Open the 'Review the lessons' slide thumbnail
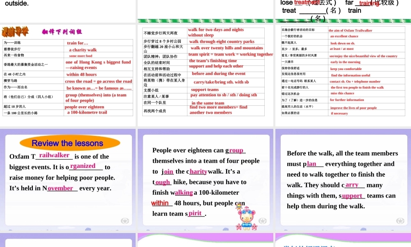The height and width of the screenshot is (247, 411). [x=68, y=180]
